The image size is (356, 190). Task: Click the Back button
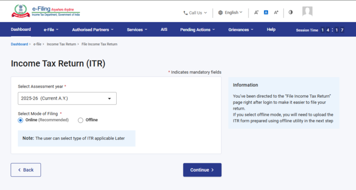(x=26, y=170)
